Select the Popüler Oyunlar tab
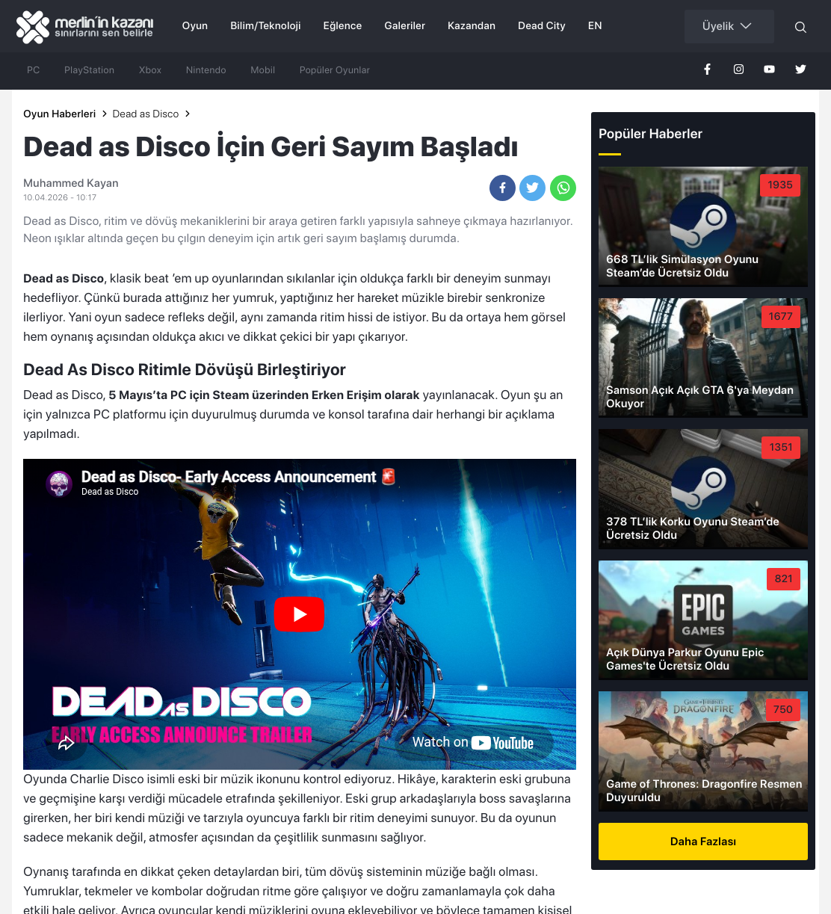The height and width of the screenshot is (914, 831). 335,70
